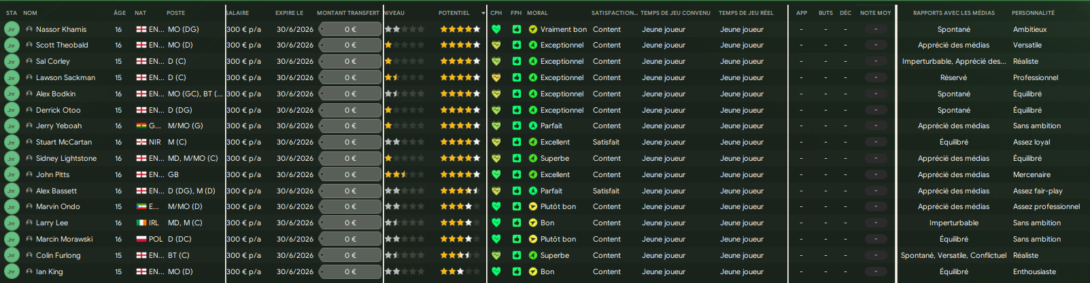Click the transfer amount field for Jerry Yeboah
Screen dimensions: 1090x283
click(x=350, y=126)
